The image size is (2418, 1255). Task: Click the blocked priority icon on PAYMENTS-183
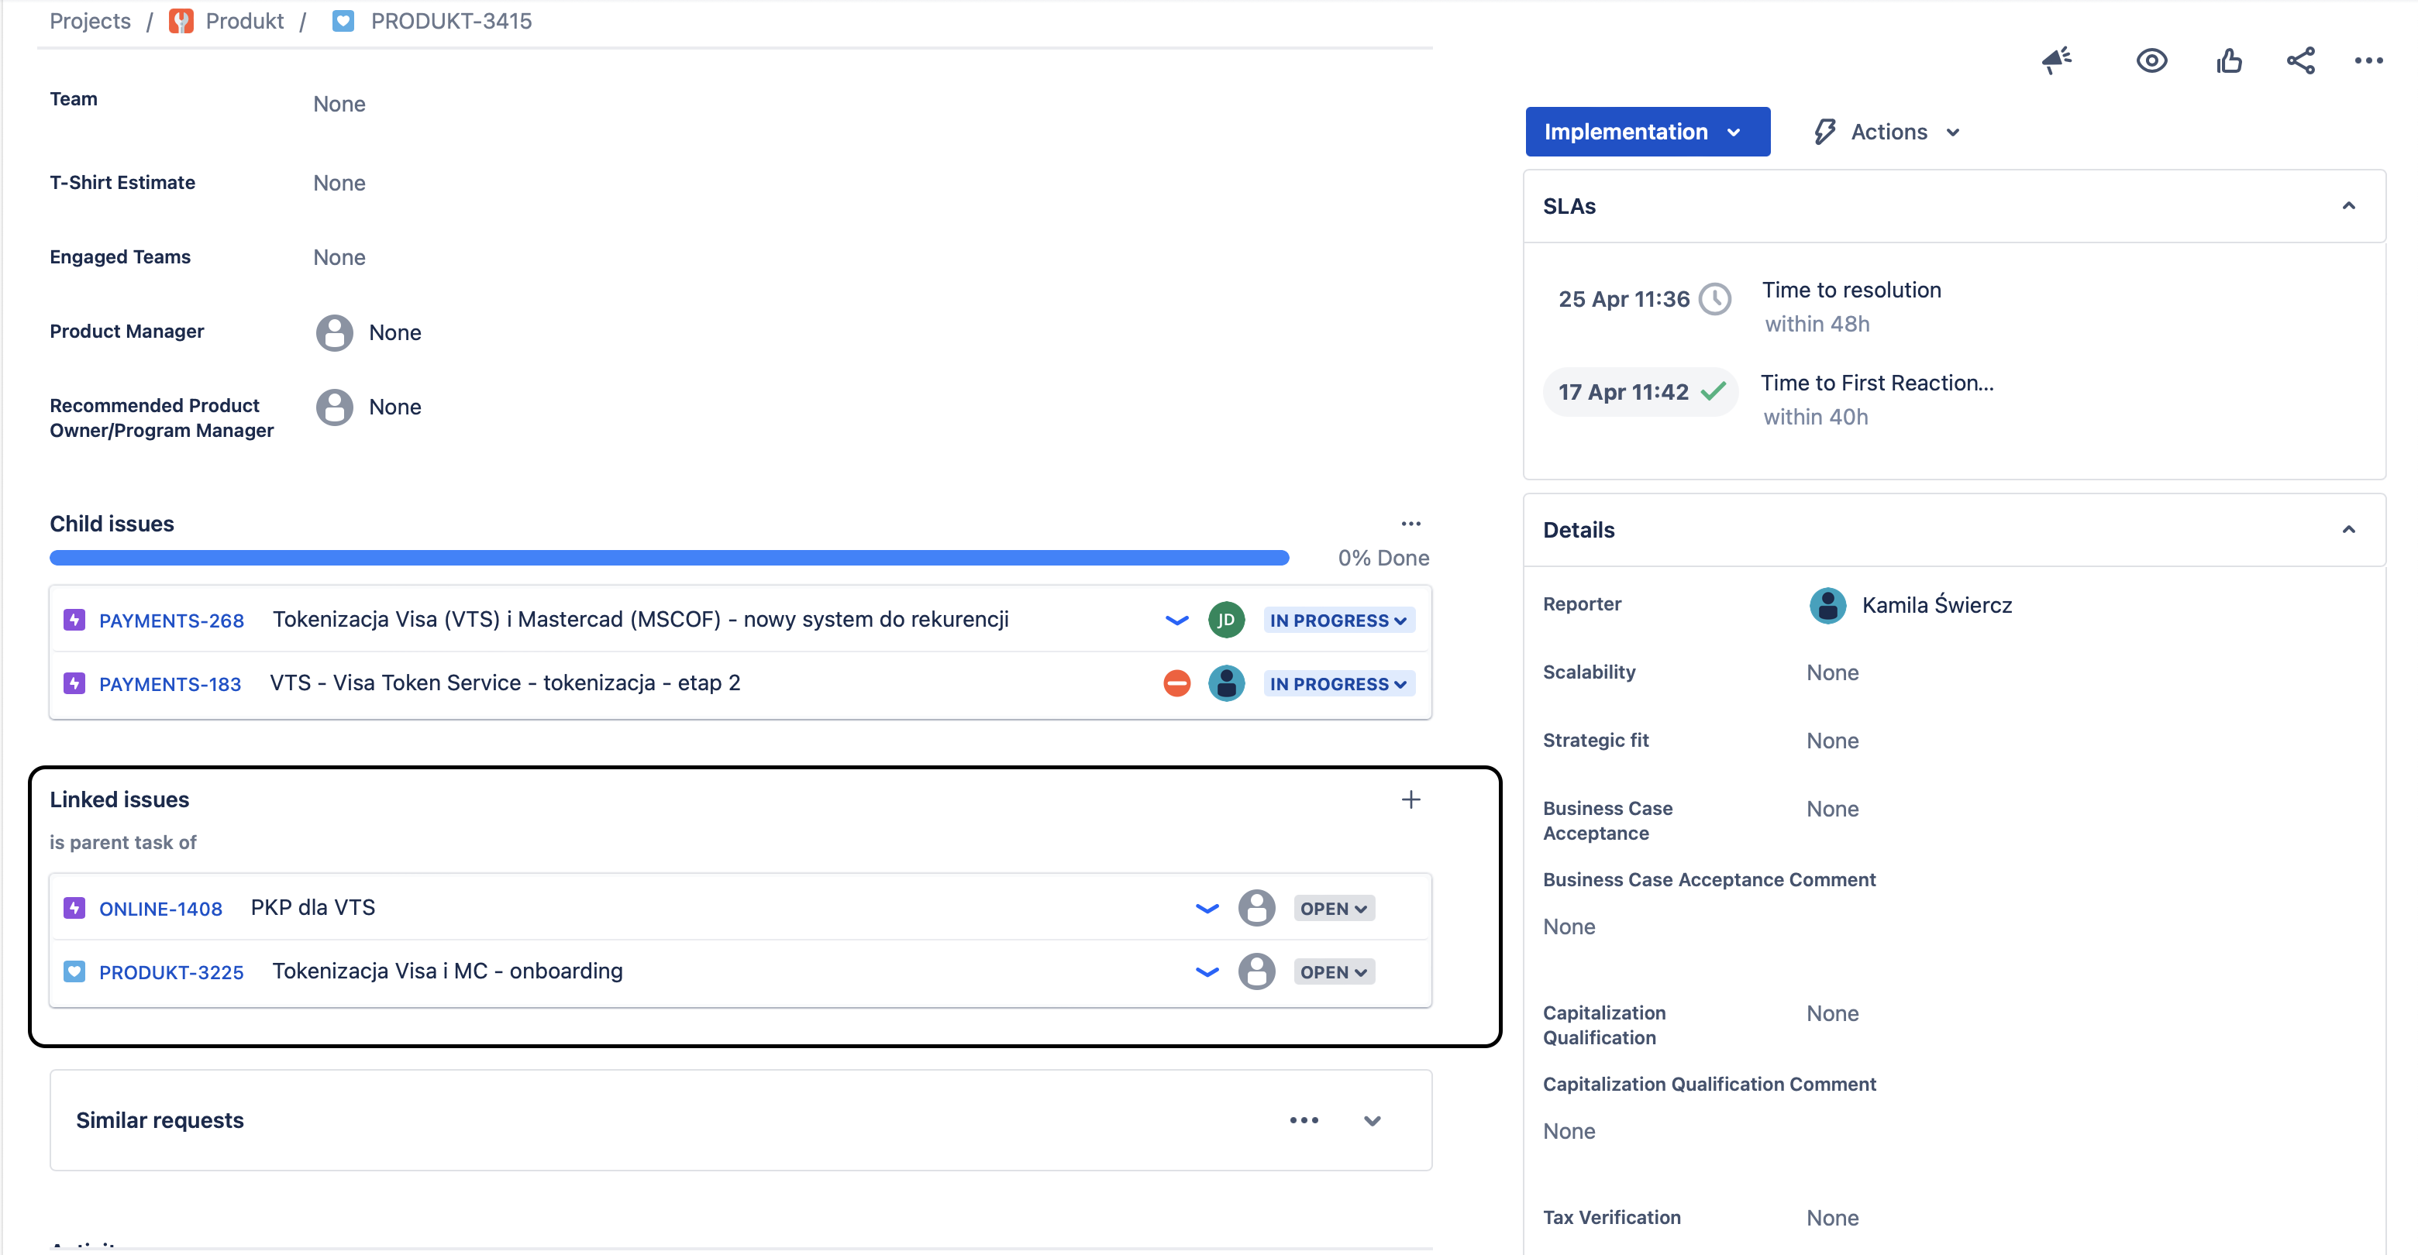(x=1176, y=684)
